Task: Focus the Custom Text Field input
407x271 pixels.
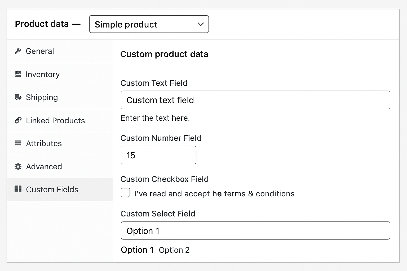Action: pyautogui.click(x=255, y=100)
